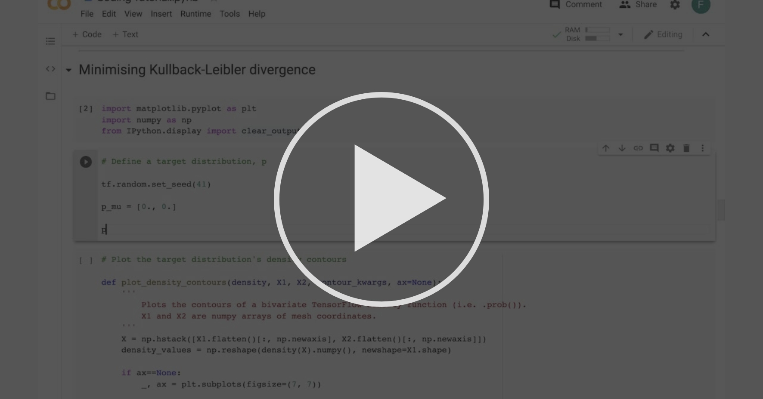Move the selected cell up

click(x=606, y=148)
